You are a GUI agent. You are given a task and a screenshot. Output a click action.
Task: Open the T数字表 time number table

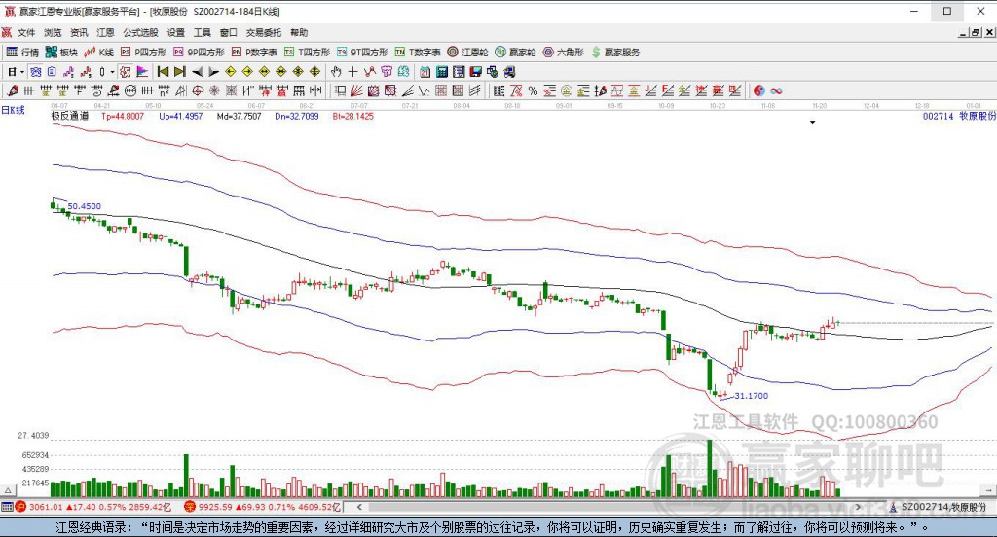click(418, 53)
